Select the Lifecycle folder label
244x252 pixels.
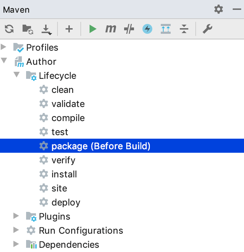pyautogui.click(x=57, y=76)
